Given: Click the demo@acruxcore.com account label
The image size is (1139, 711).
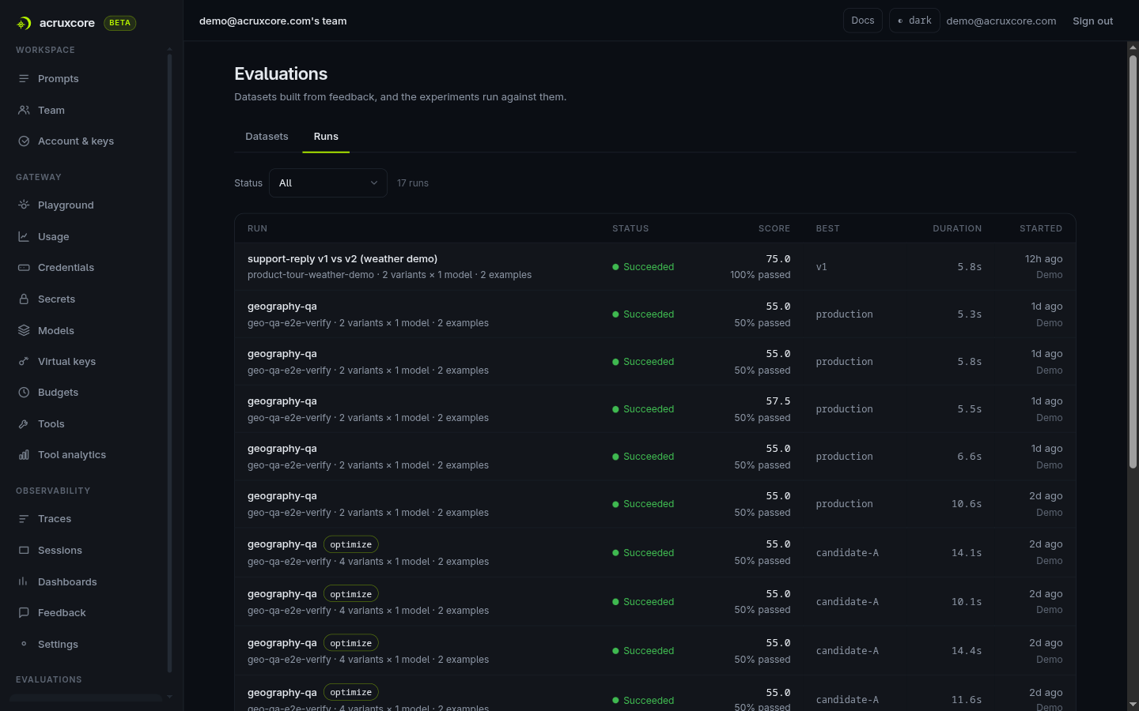Looking at the screenshot, I should point(1001,21).
